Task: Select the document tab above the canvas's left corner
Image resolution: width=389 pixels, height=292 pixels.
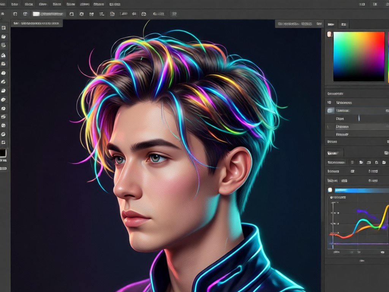Action: [37, 23]
